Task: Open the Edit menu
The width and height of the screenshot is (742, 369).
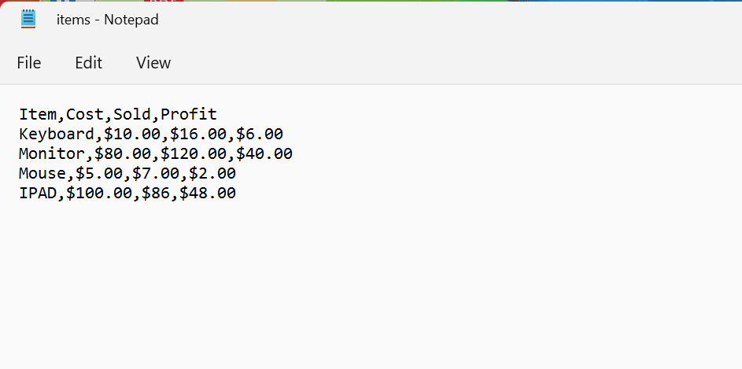Action: pyautogui.click(x=88, y=63)
